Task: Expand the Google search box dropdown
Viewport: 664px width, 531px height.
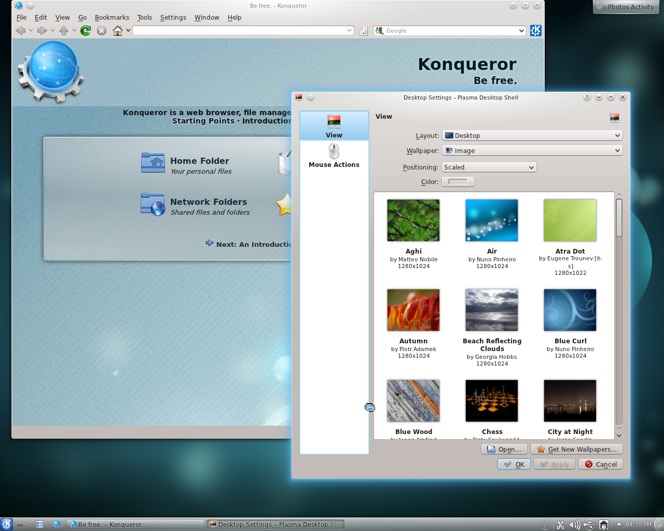Action: [521, 31]
